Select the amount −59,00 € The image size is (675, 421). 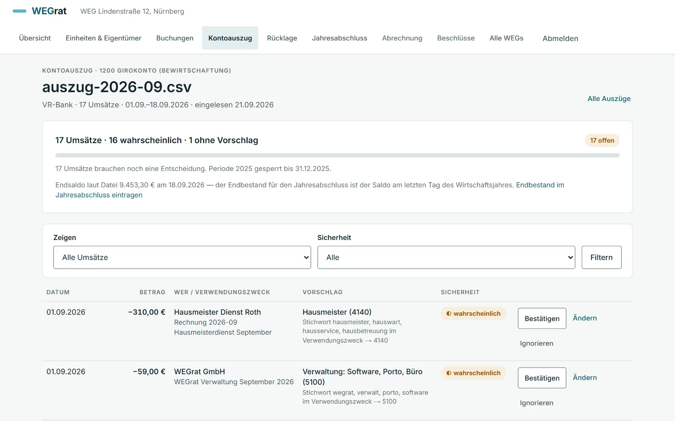tap(149, 371)
